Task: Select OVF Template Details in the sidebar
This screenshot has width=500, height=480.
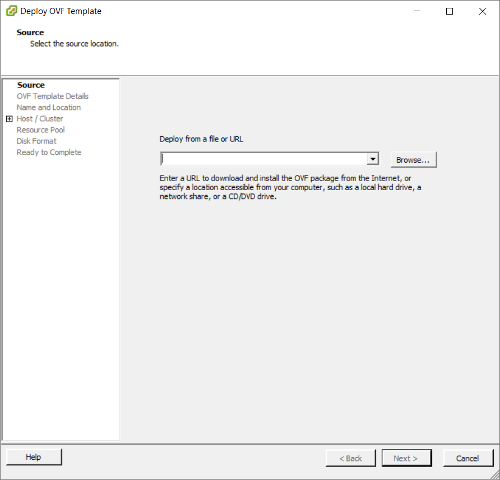Action: click(x=52, y=96)
